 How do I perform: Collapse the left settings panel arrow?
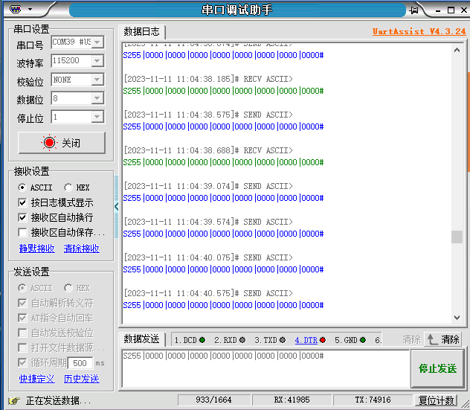(116, 206)
